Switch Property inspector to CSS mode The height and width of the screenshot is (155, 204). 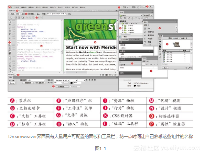click(x=12, y=83)
